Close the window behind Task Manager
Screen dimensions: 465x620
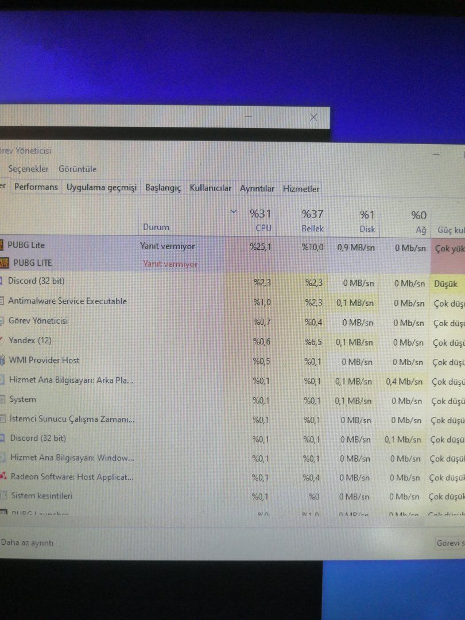click(x=313, y=117)
